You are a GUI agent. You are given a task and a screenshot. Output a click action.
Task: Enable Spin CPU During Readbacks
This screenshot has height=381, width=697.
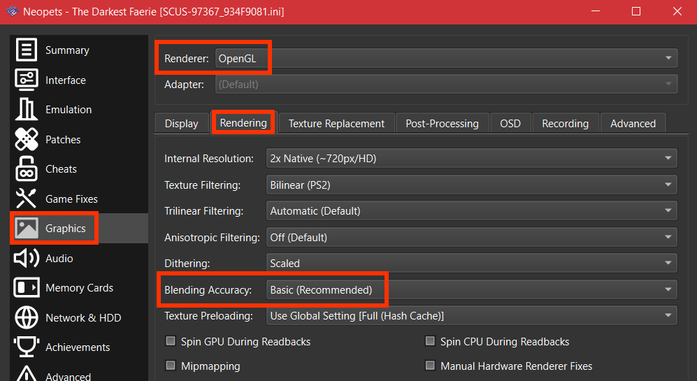tap(430, 341)
